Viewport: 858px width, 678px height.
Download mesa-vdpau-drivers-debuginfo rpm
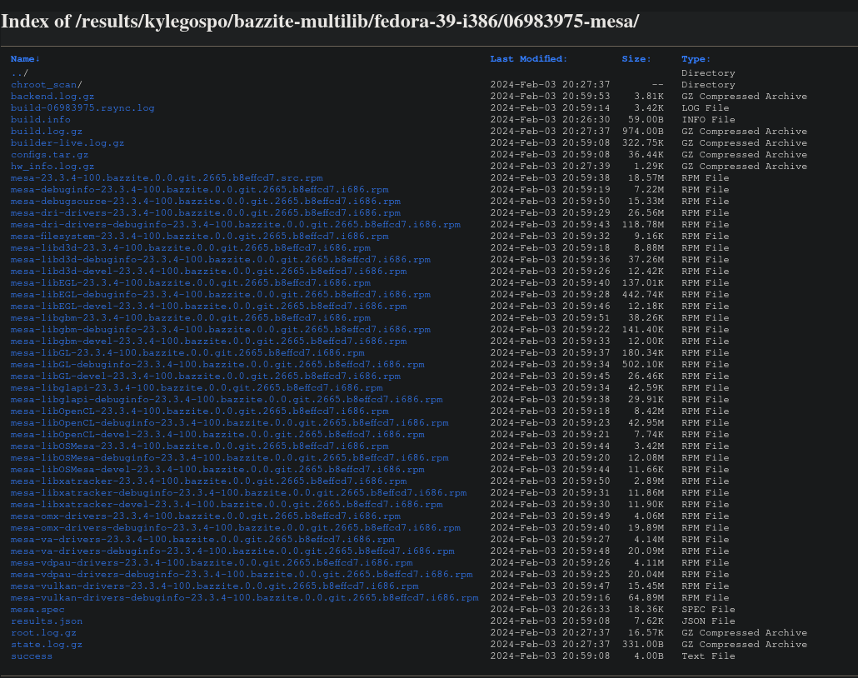click(x=242, y=575)
